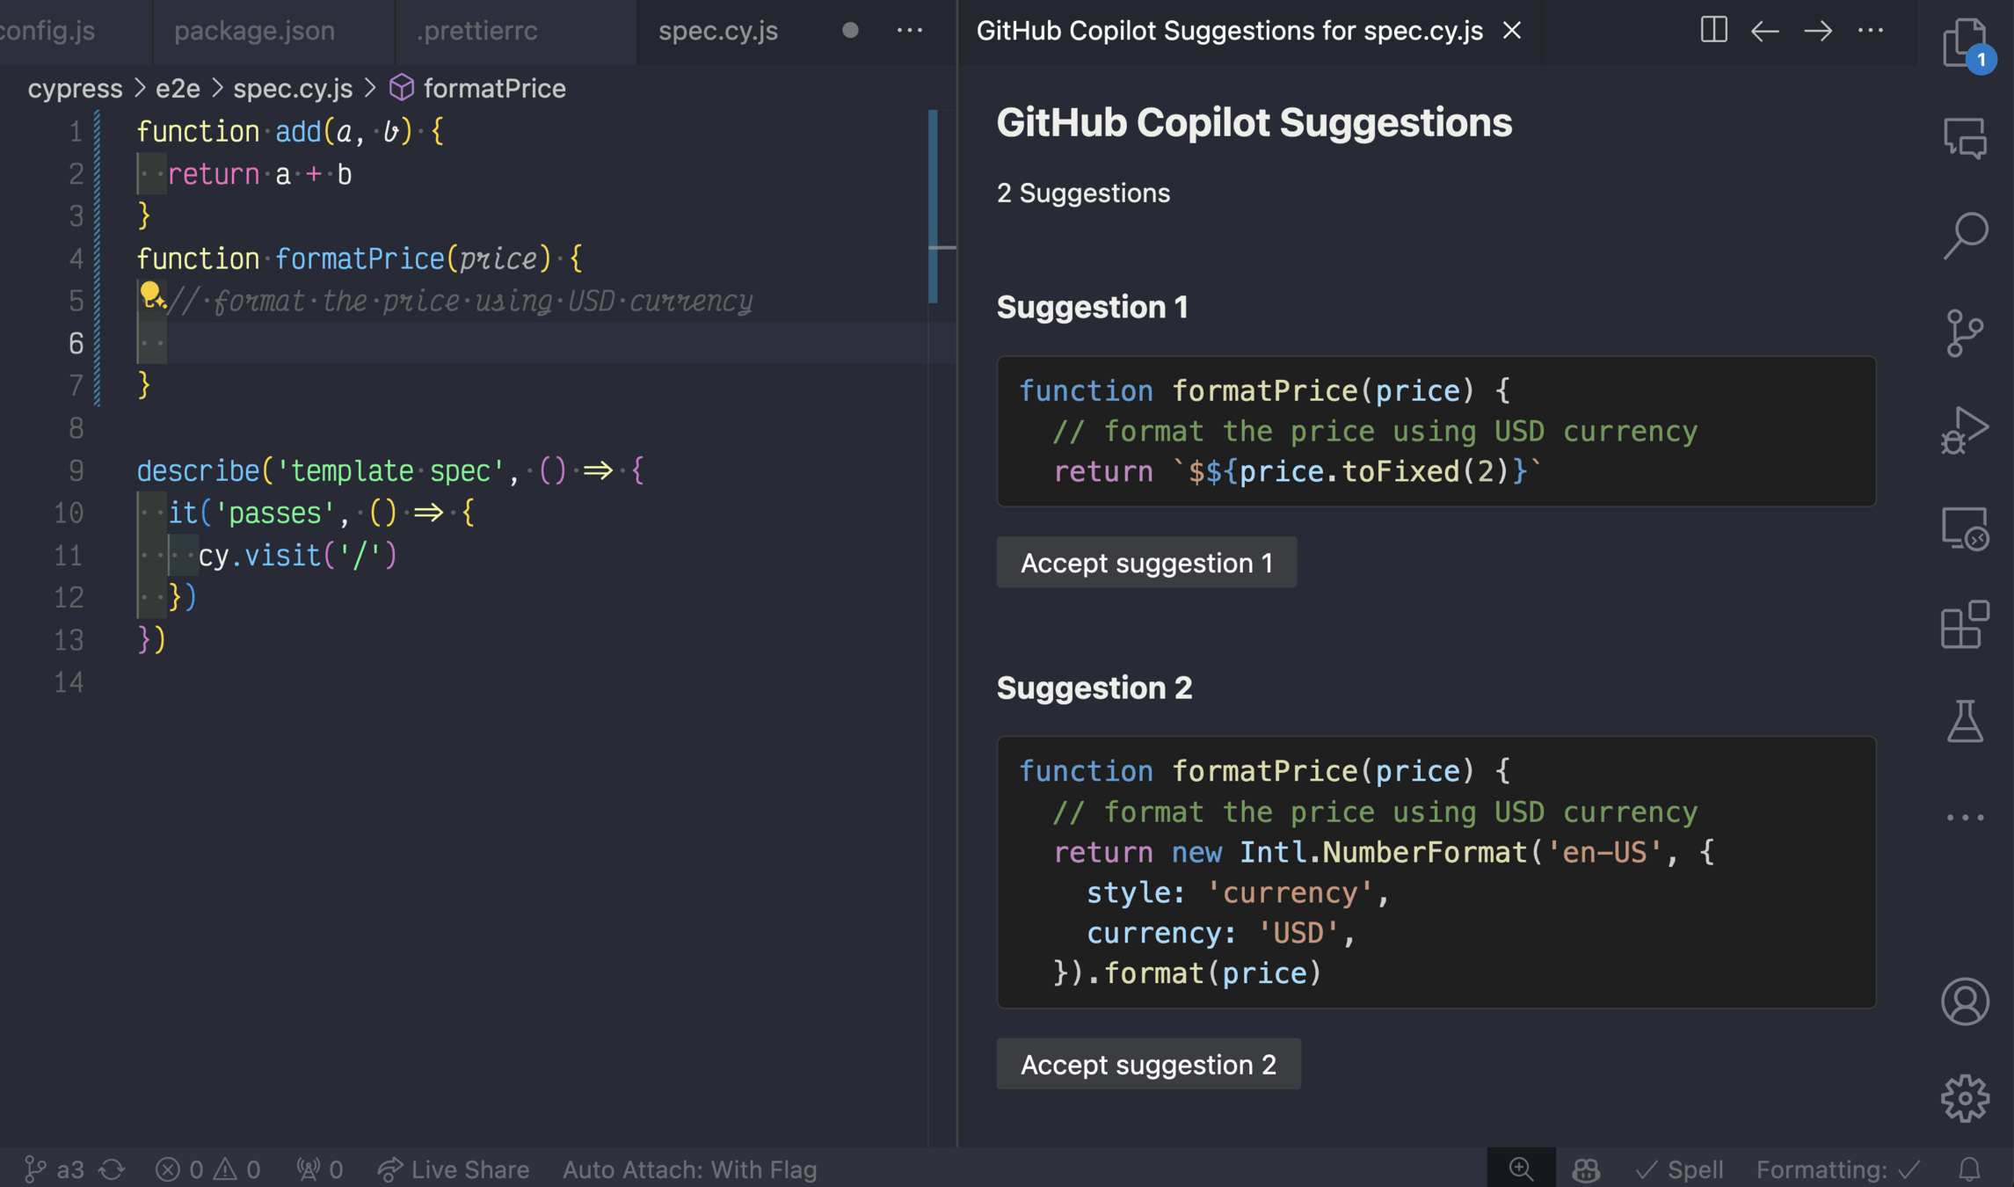Image resolution: width=2014 pixels, height=1187 pixels.
Task: Click Accept suggestion 1 button
Action: tap(1145, 563)
